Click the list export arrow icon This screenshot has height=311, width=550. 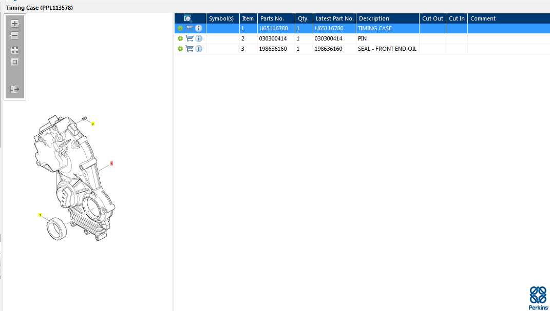click(15, 89)
